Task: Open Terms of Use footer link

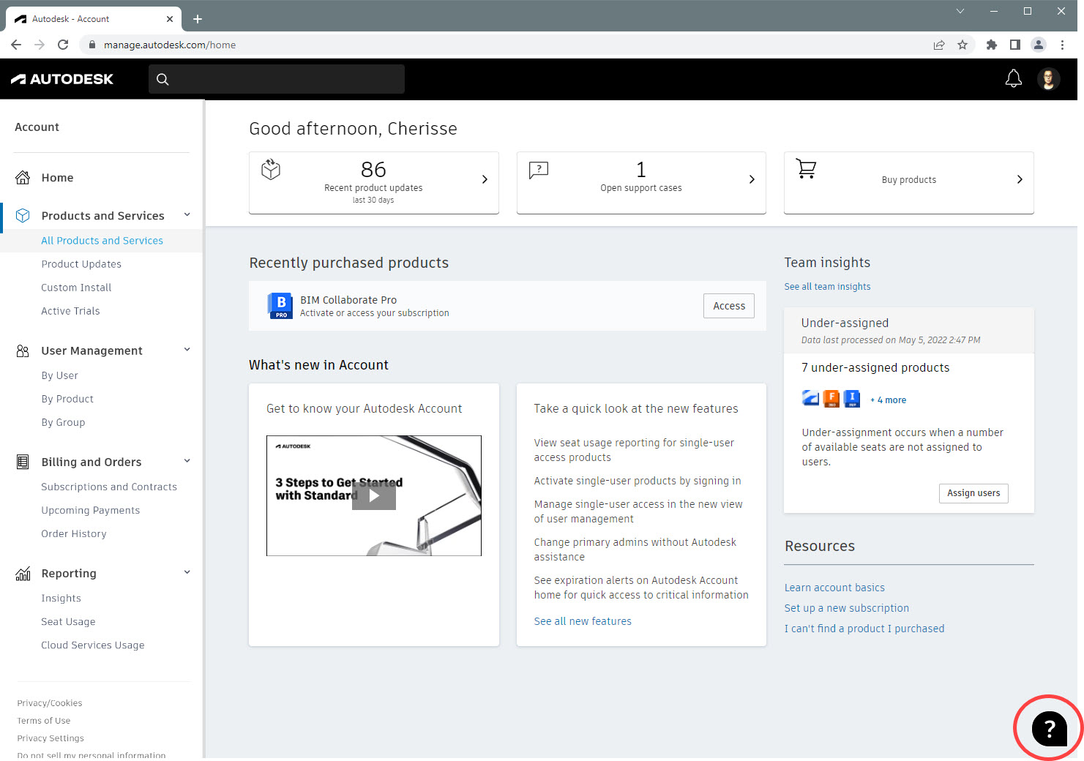Action: coord(44,721)
